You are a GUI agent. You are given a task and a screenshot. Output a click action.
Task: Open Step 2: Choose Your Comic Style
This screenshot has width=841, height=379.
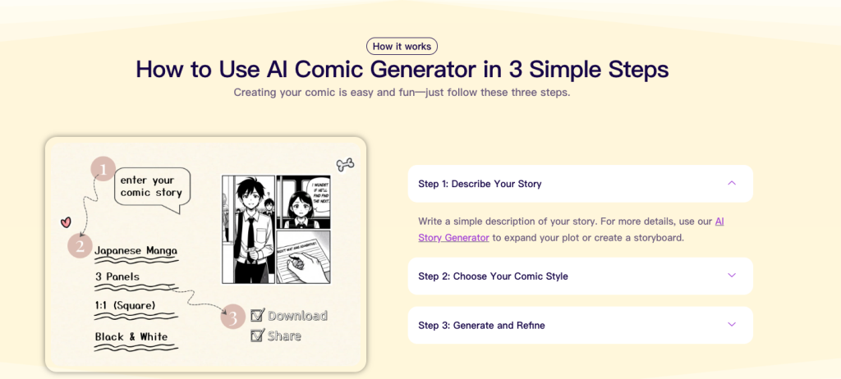493,276
